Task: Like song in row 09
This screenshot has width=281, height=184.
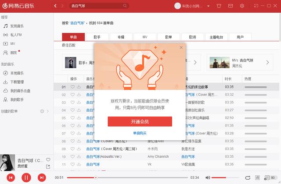Action: point(72,149)
